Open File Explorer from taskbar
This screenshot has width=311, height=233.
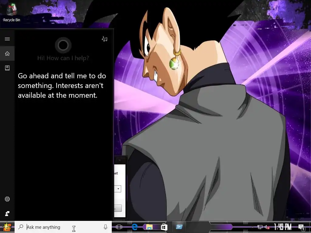coord(149,227)
